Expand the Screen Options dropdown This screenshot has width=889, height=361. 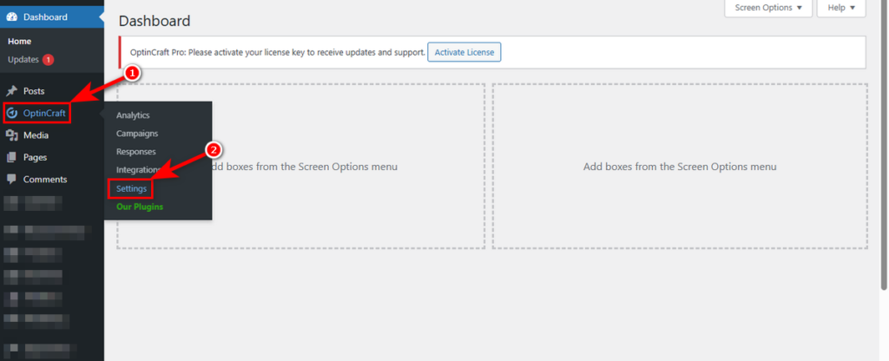tap(768, 8)
